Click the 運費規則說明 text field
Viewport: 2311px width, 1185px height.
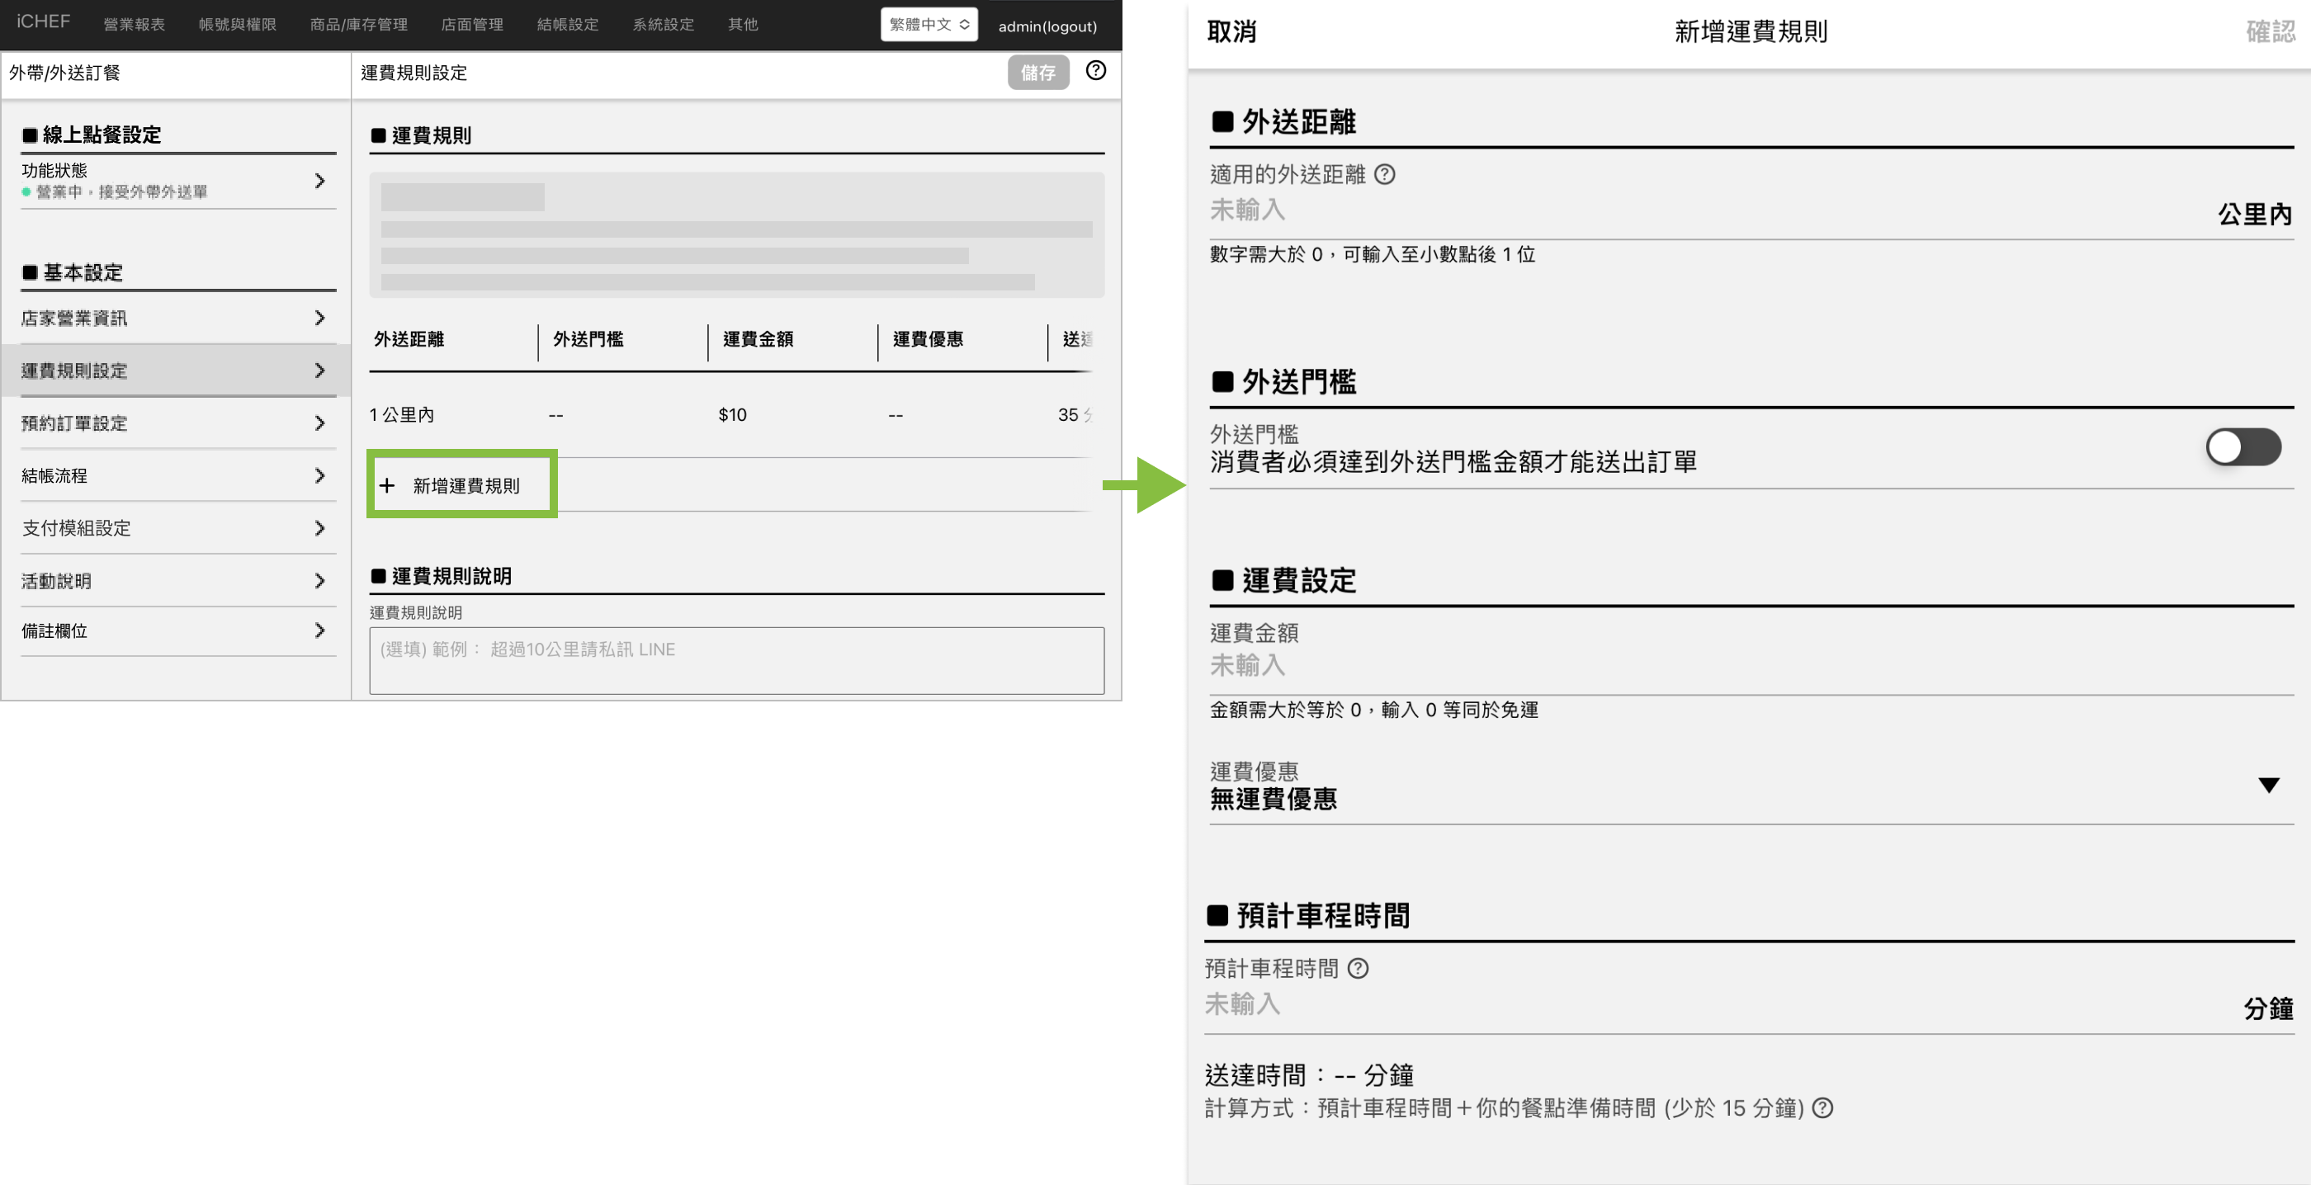click(x=735, y=660)
